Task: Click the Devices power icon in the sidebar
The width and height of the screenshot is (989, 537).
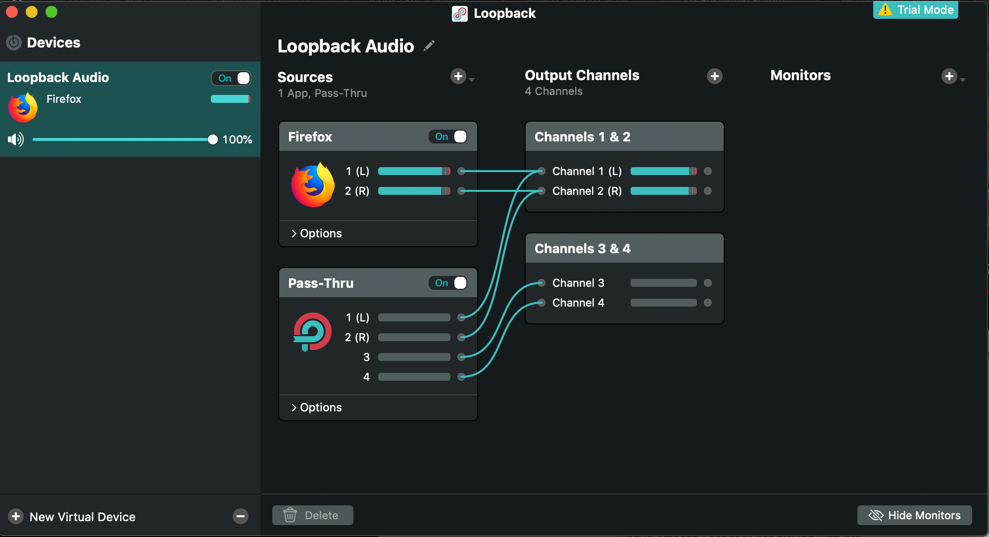Action: (x=14, y=43)
